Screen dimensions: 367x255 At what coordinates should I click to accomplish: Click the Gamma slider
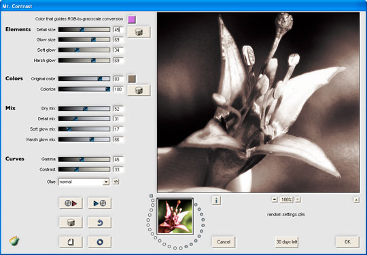(x=84, y=160)
